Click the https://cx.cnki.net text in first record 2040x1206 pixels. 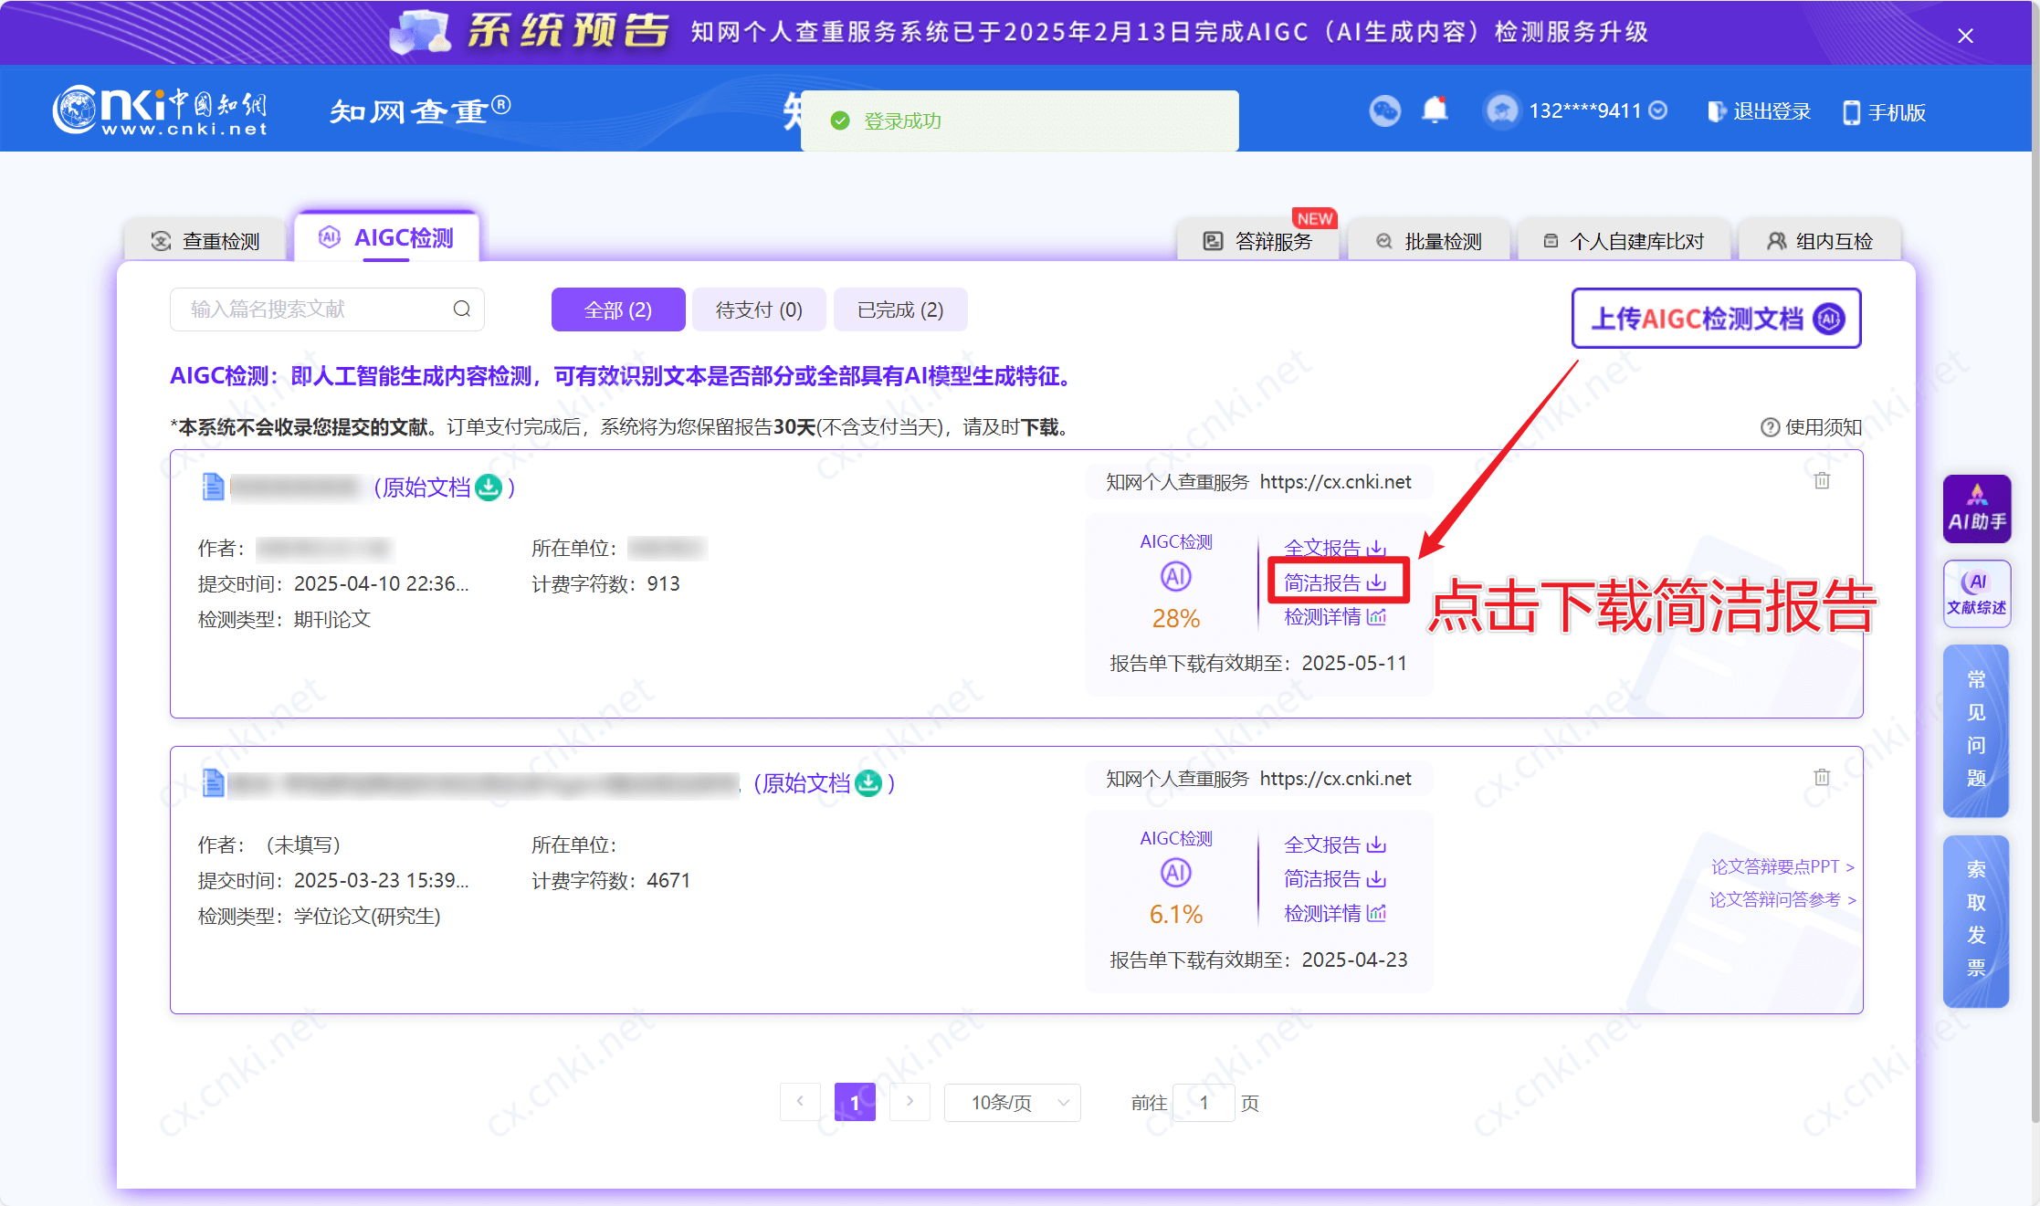[1335, 482]
